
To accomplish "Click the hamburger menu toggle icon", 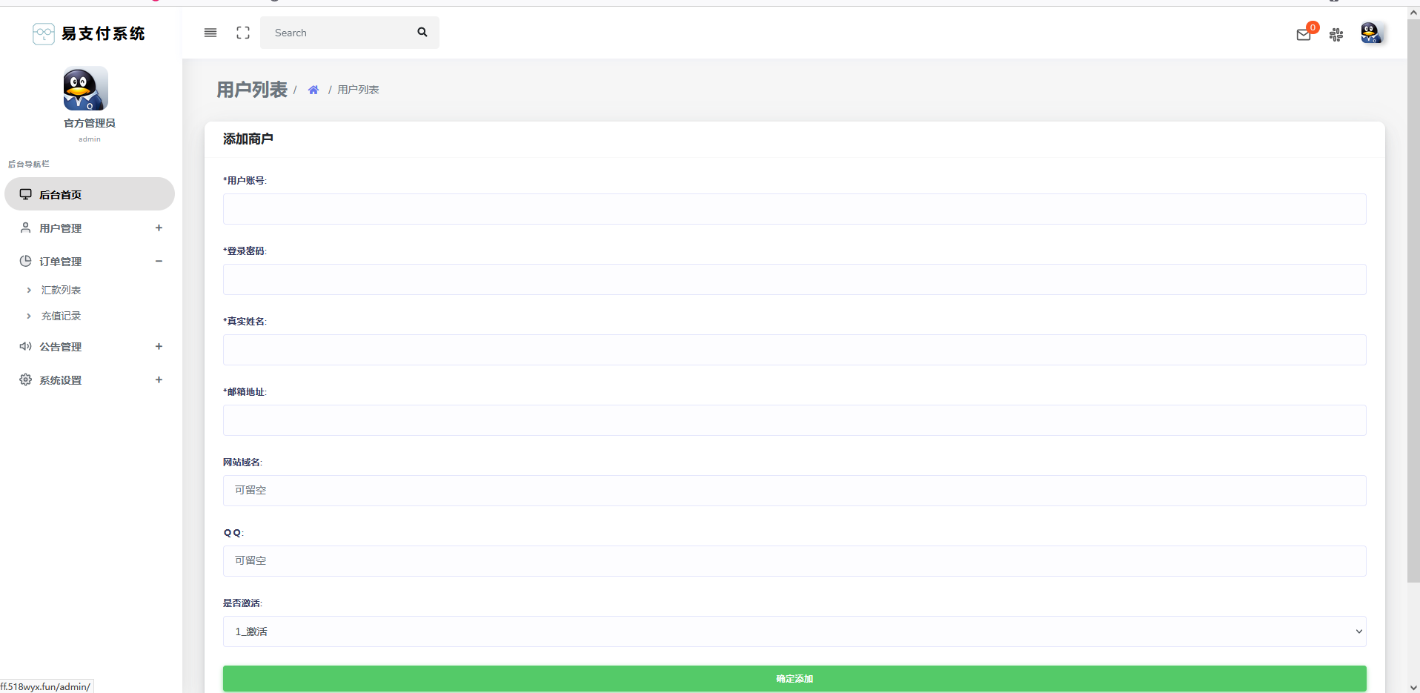I will (x=210, y=33).
